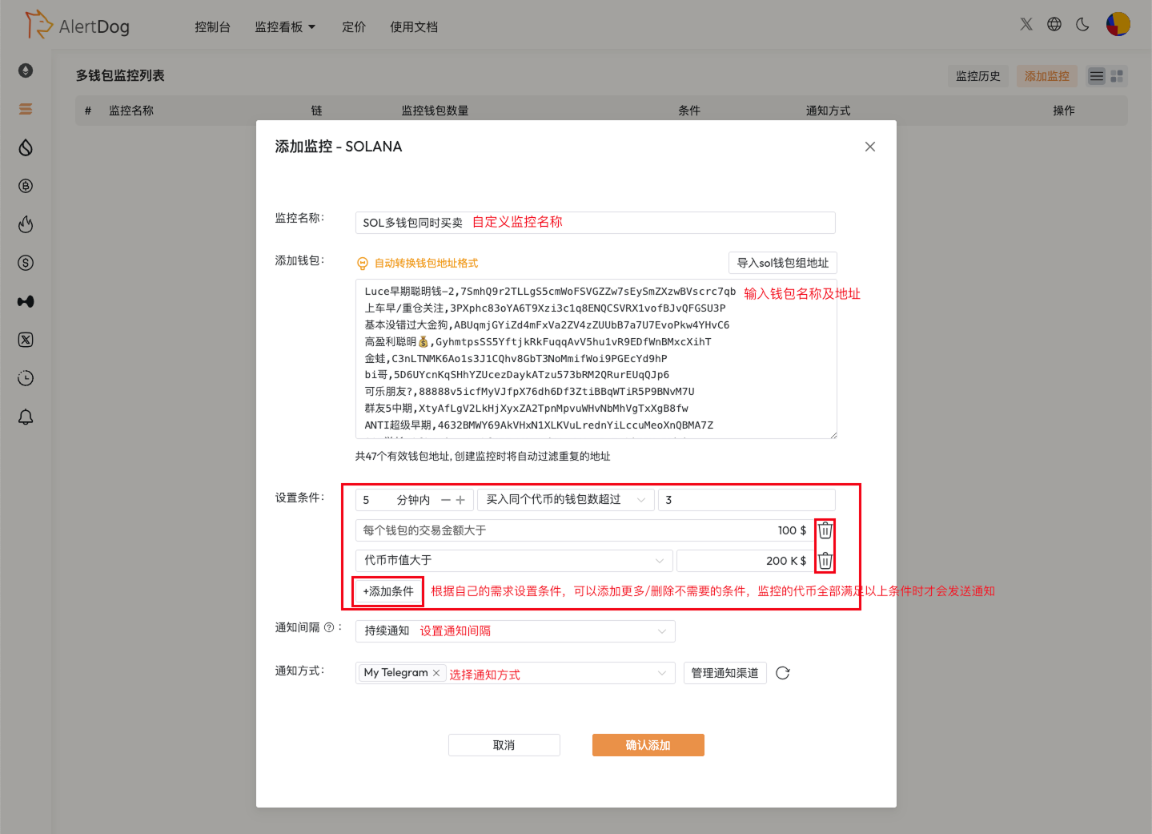Open the X (Twitter) icon in top bar
The width and height of the screenshot is (1152, 834).
tap(1026, 23)
